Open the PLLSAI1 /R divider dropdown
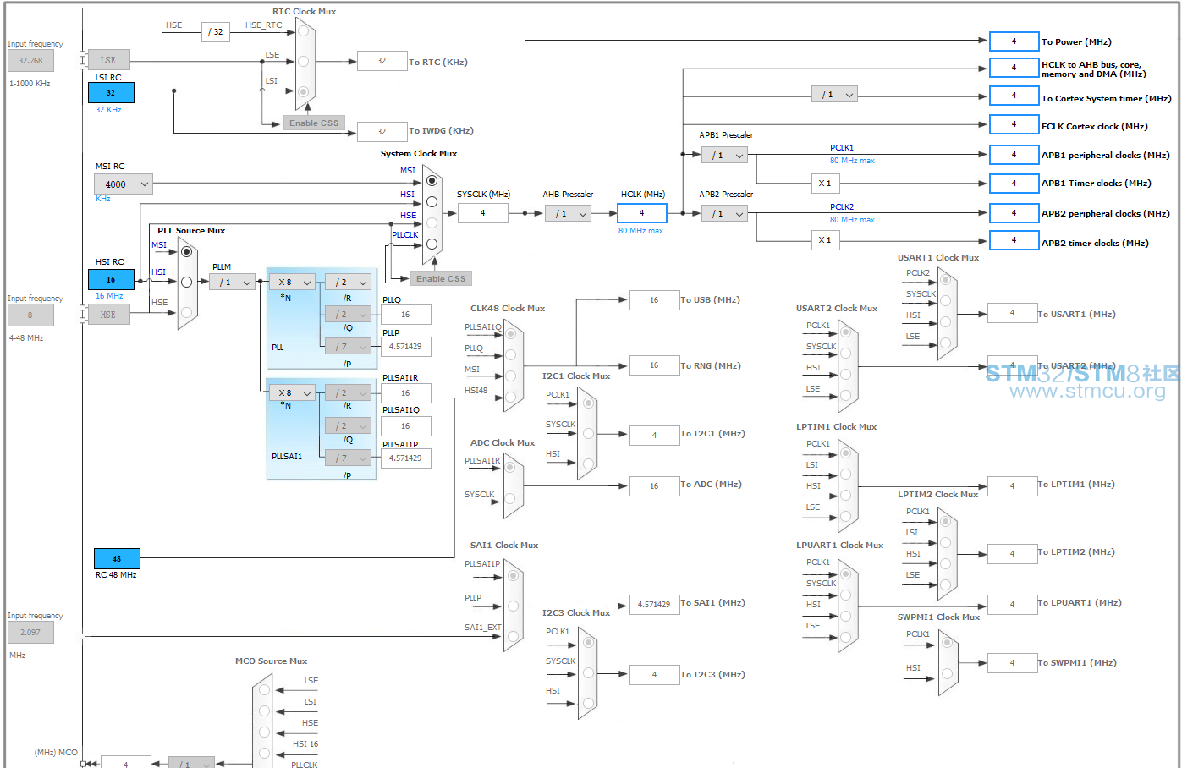The height and width of the screenshot is (768, 1182). 349,393
